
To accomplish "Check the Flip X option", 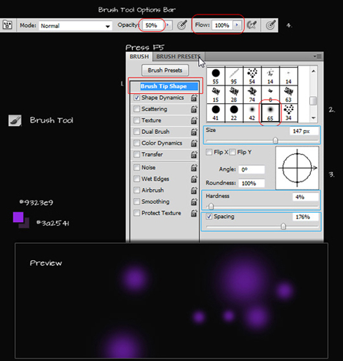I will point(209,152).
